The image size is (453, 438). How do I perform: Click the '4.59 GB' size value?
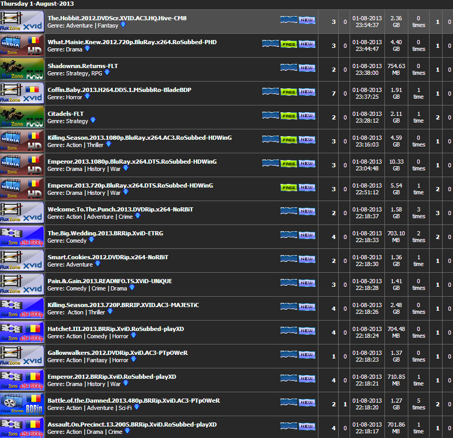click(396, 141)
